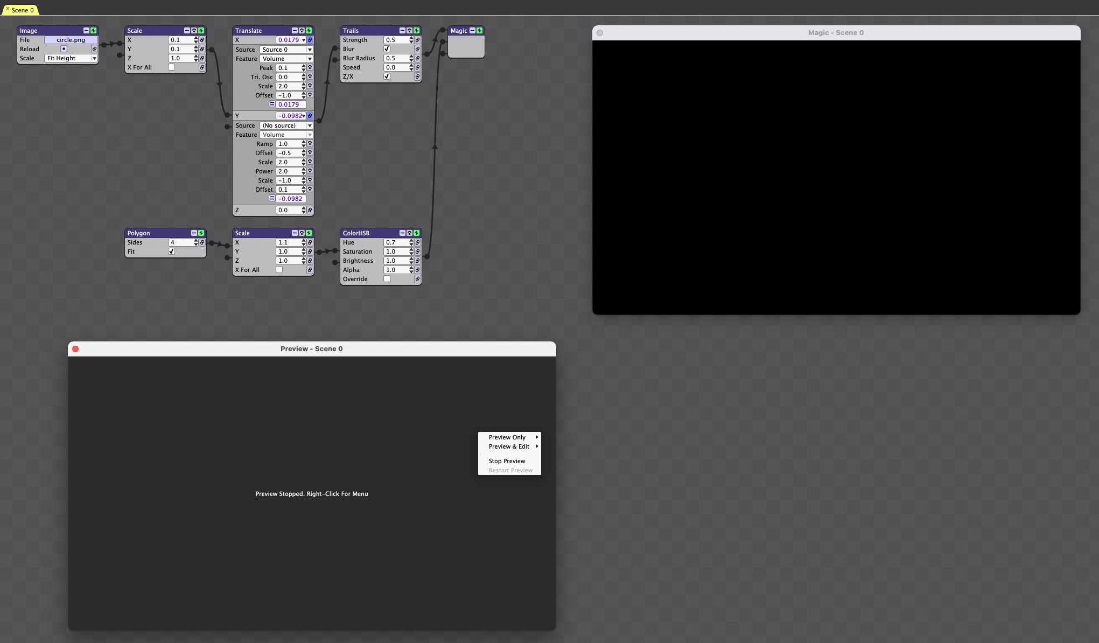Click equals icon beside 0.0179 result
The image size is (1099, 643).
pos(272,104)
